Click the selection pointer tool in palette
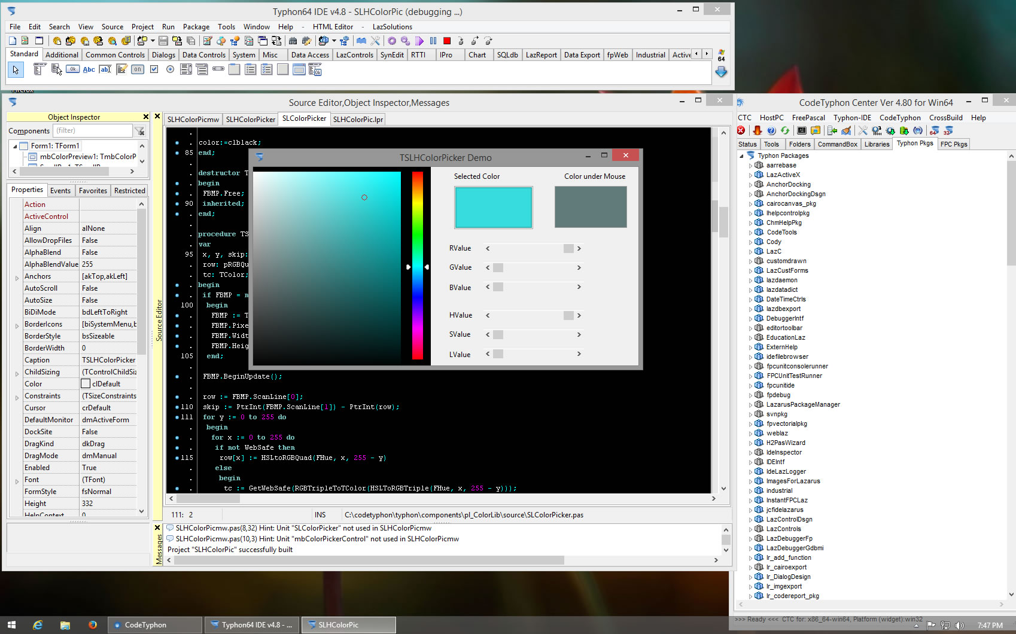The height and width of the screenshot is (634, 1016). coord(16,70)
